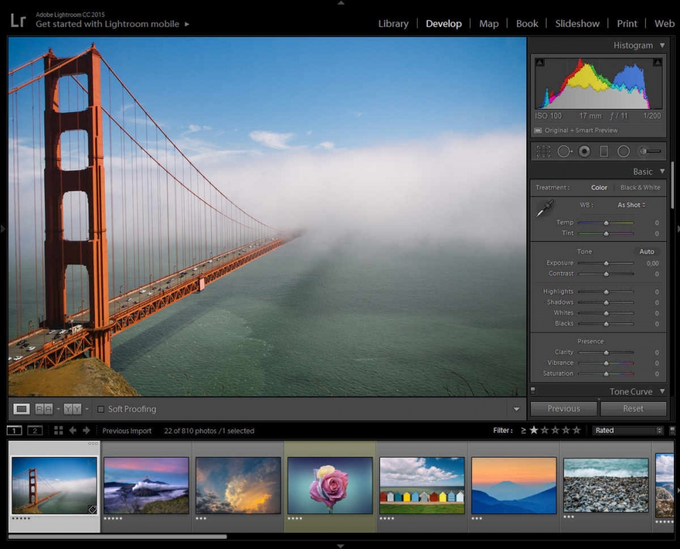
Task: Switch to the Map module
Action: click(x=489, y=23)
